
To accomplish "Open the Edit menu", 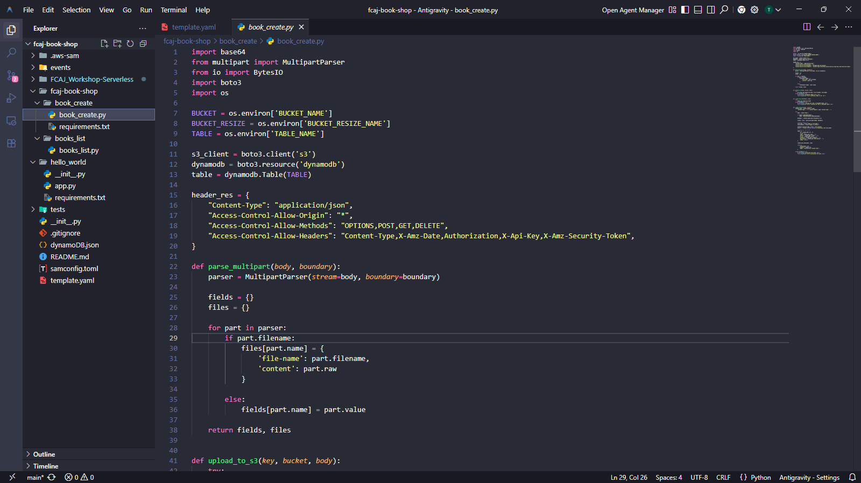I will click(48, 10).
